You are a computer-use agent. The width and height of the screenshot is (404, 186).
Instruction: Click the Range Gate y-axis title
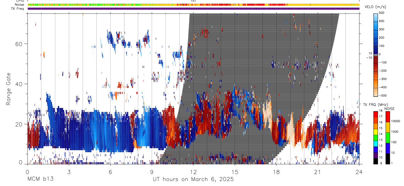tap(9, 89)
